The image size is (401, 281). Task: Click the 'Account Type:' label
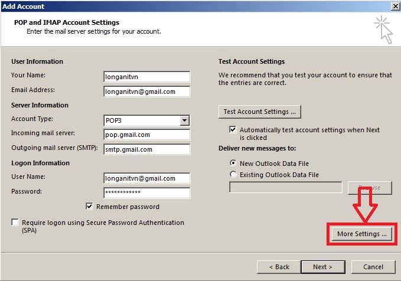click(32, 119)
